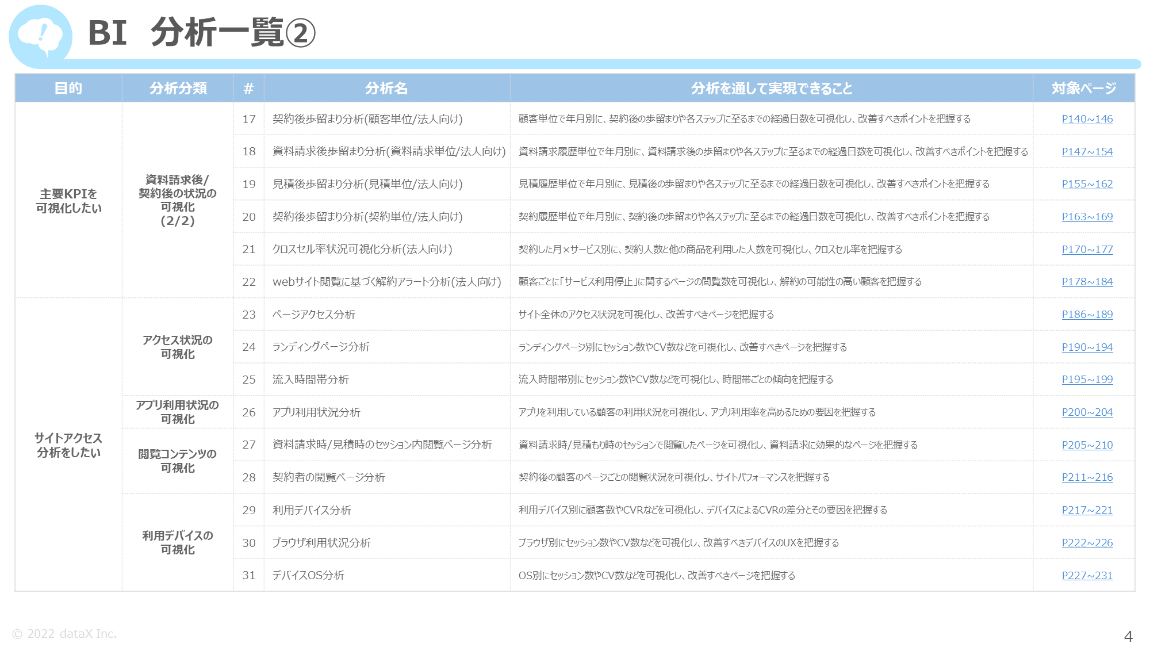Open page link P217~221
The width and height of the screenshot is (1150, 647).
[1087, 510]
